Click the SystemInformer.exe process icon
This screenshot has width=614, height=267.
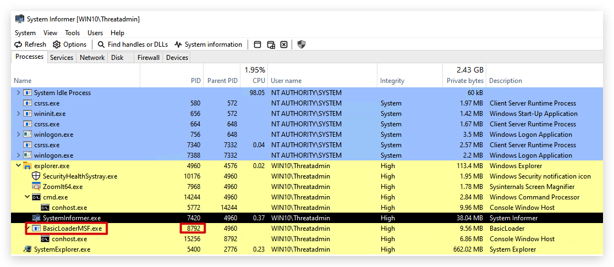pos(36,218)
